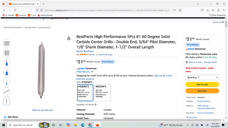This screenshot has width=228, height=128.
Task: Switch to Firefox in the taskbar
Action: [97, 125]
